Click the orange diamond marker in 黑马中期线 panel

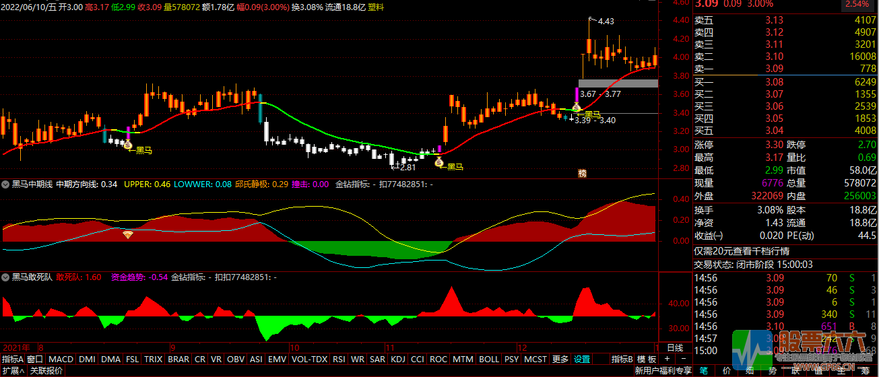point(127,234)
